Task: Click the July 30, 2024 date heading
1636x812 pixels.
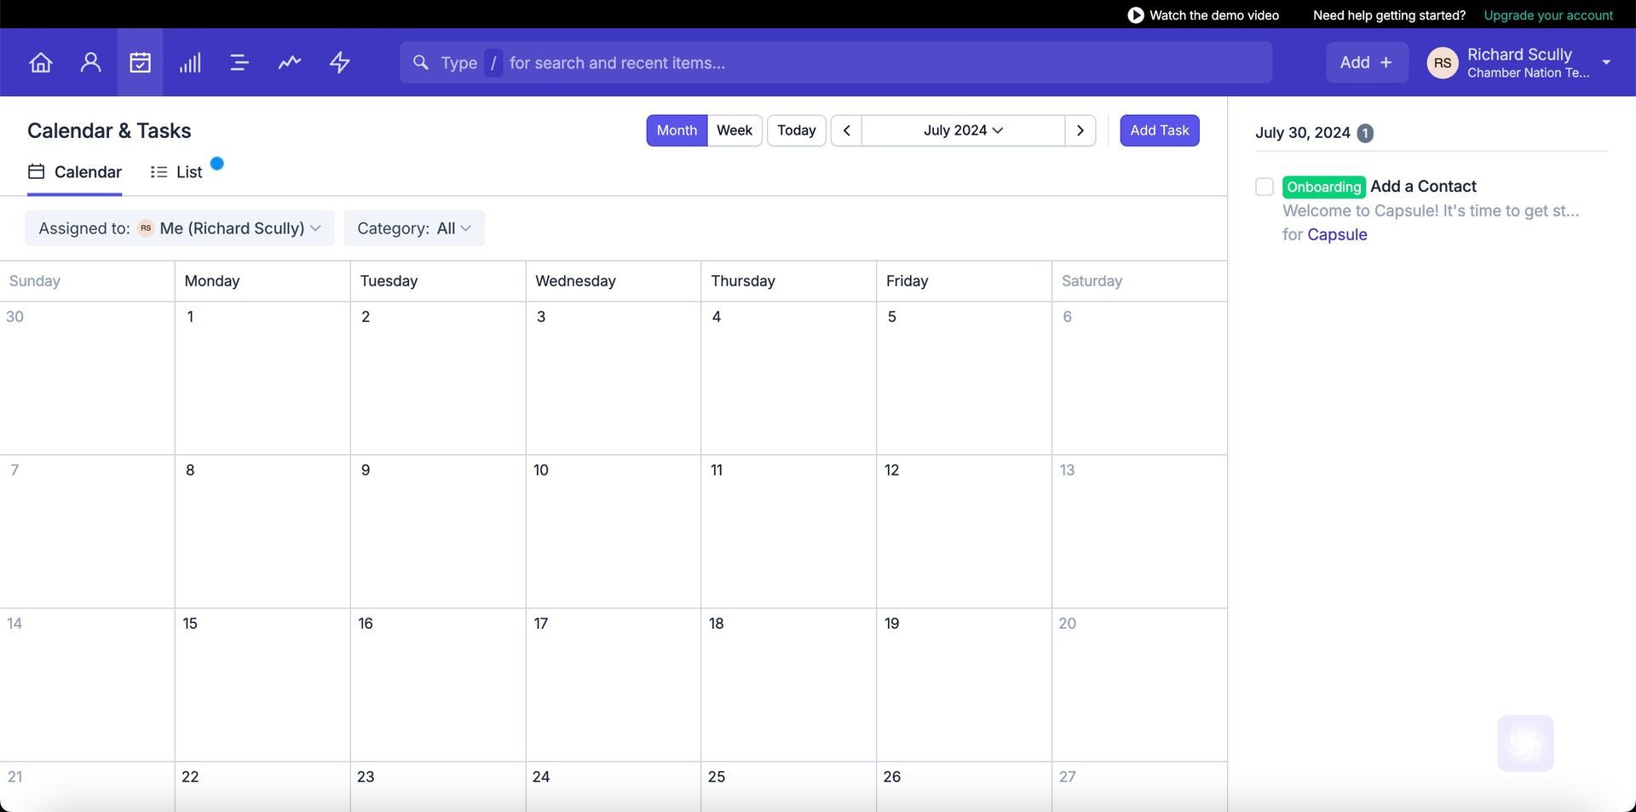Action: click(1302, 133)
